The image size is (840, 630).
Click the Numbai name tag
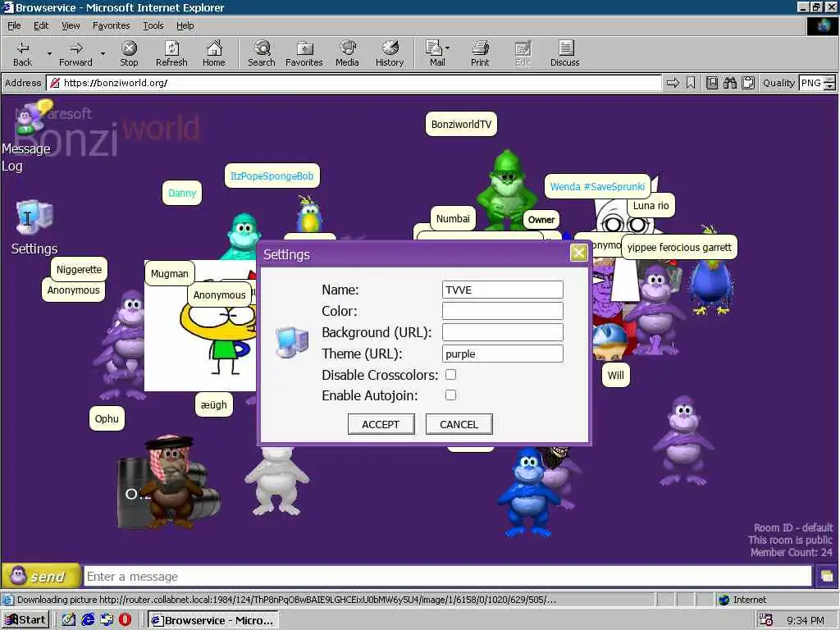(453, 218)
